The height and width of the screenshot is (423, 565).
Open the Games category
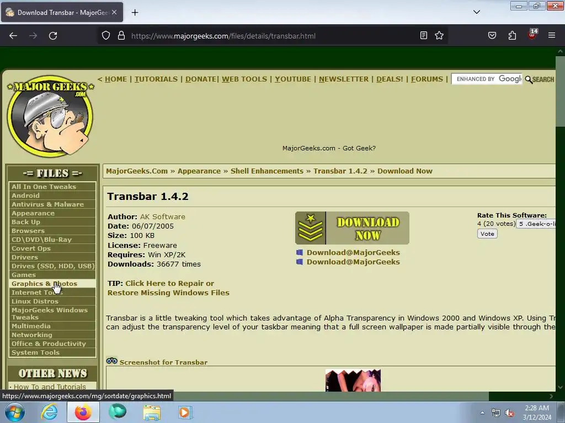coord(52,275)
